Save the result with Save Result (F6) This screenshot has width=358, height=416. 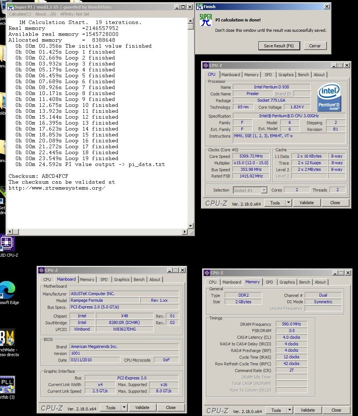pos(279,45)
